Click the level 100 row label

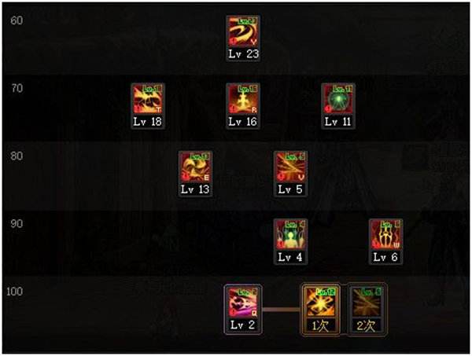pyautogui.click(x=14, y=292)
